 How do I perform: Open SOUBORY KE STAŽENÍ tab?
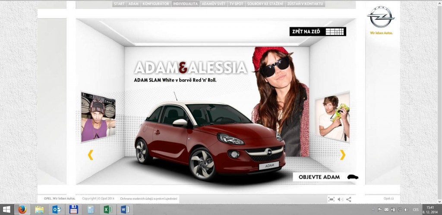click(265, 3)
